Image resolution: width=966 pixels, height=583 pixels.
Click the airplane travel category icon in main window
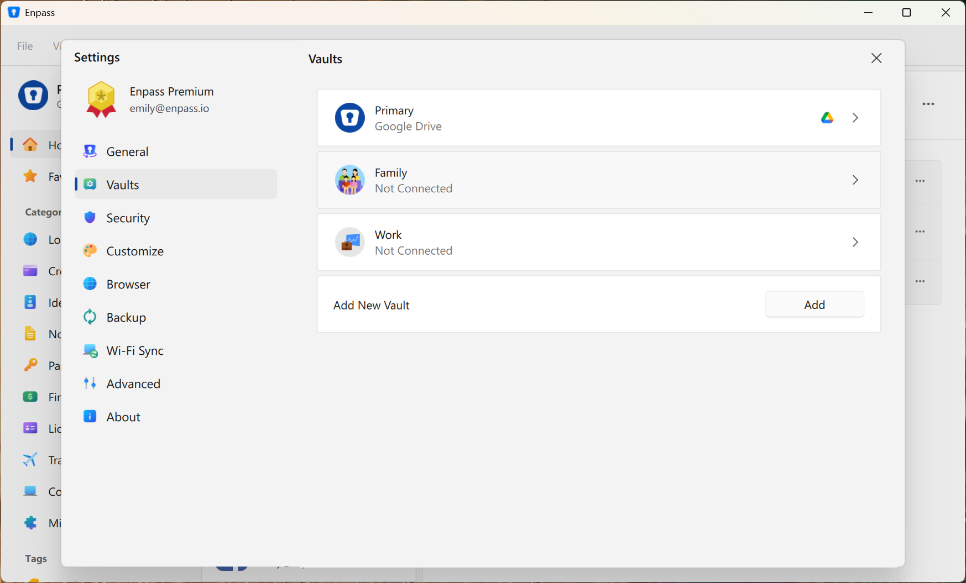point(30,460)
